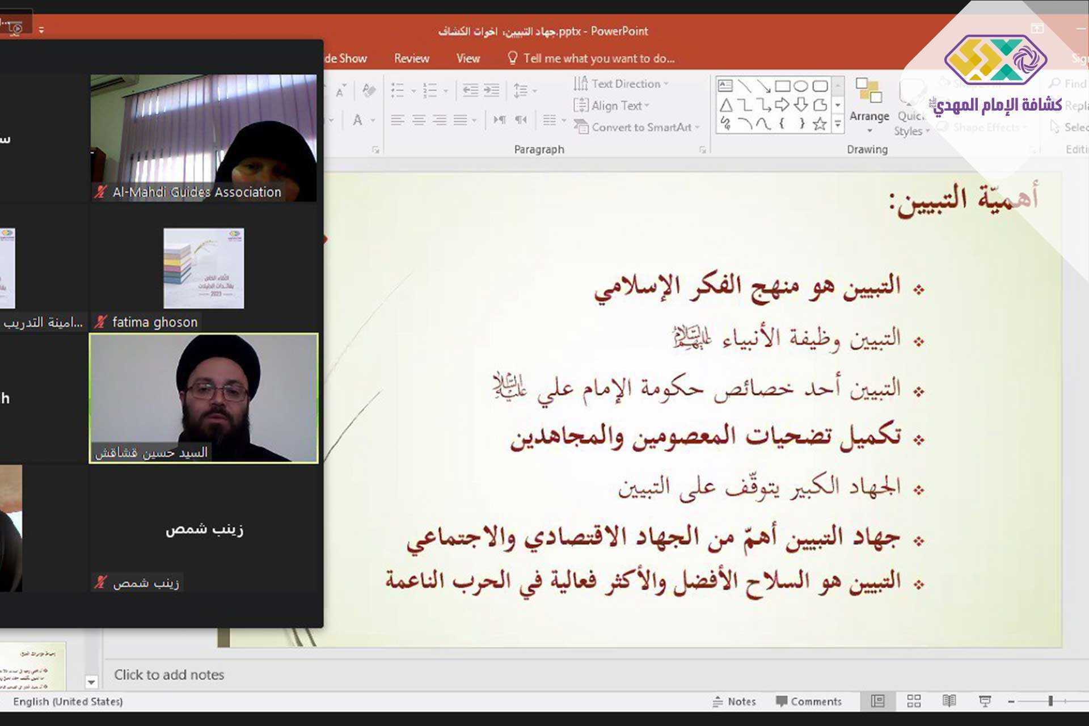Select the oval shape tool

click(801, 86)
